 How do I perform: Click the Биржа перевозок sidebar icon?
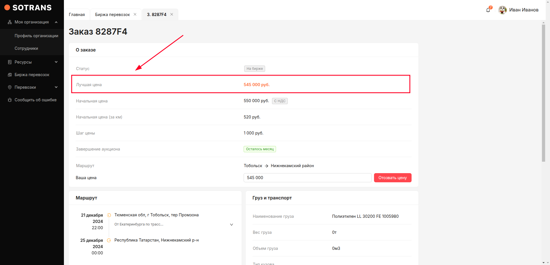coord(10,75)
